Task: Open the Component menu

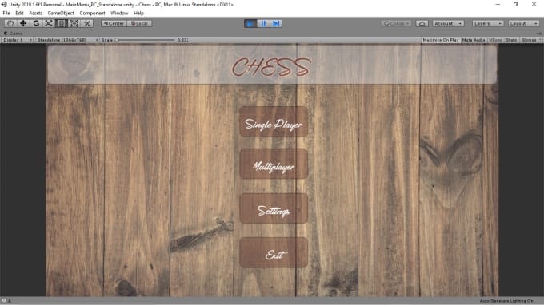Action: click(x=92, y=13)
